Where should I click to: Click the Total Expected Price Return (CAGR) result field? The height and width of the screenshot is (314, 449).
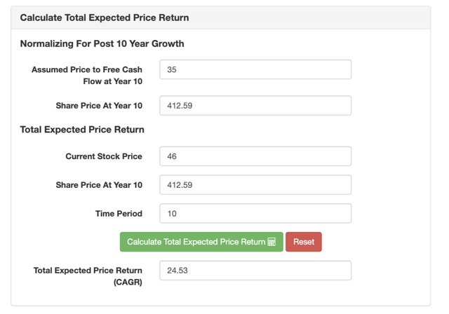pyautogui.click(x=255, y=271)
